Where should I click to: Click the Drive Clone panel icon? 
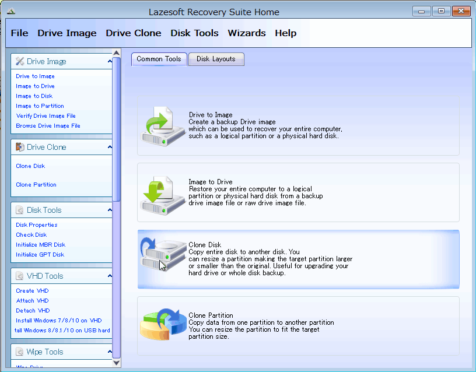[20, 147]
